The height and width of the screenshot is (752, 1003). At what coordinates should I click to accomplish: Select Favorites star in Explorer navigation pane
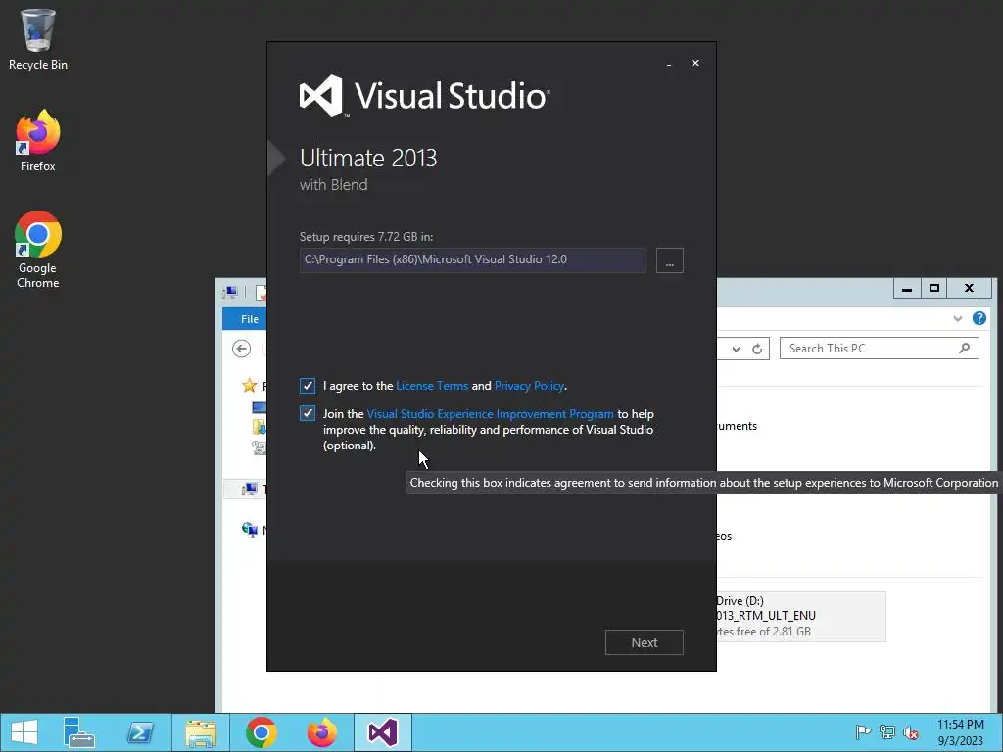coord(249,385)
